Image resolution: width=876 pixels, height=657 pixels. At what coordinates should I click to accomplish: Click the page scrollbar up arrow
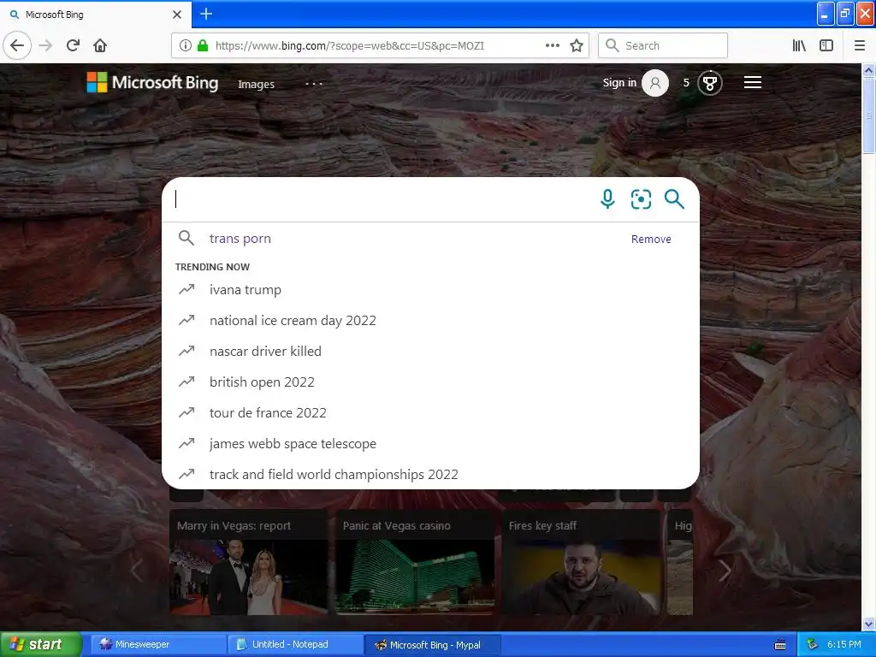click(868, 70)
